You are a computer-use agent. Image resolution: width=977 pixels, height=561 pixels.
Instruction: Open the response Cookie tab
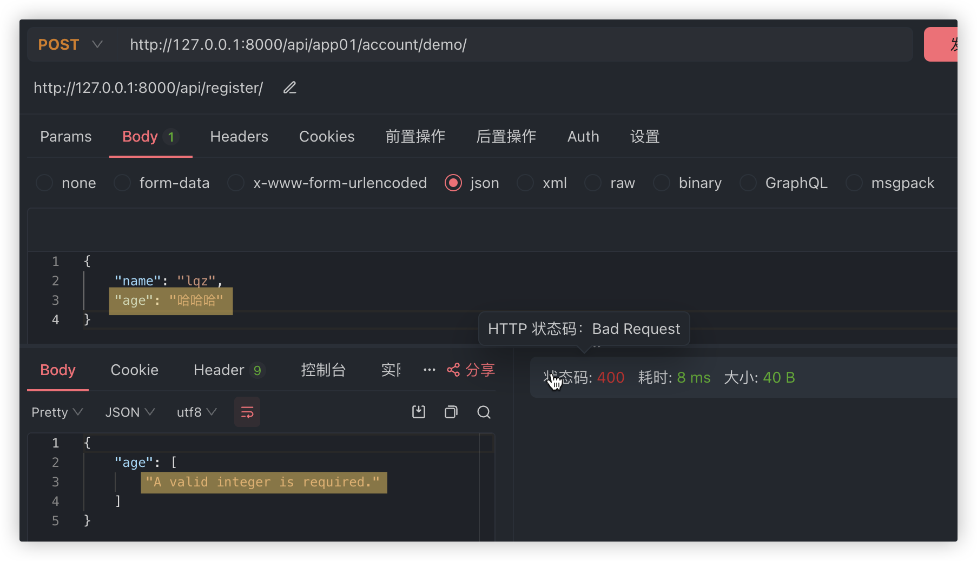tap(134, 370)
